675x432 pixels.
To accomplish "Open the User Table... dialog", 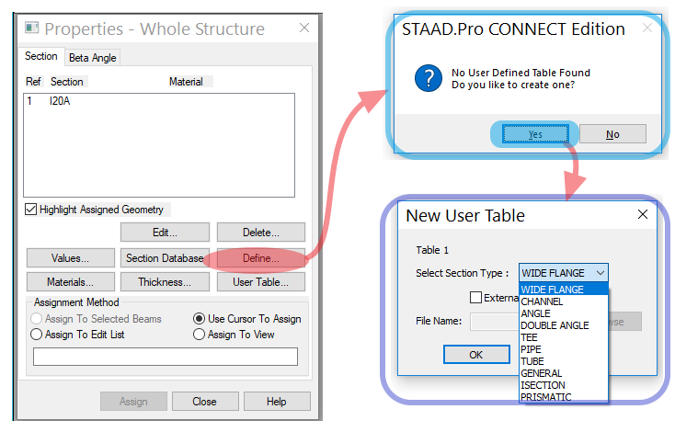I will tap(261, 282).
